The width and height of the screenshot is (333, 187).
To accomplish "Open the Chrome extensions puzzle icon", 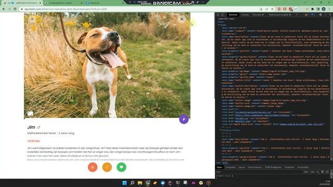I will (312, 9).
